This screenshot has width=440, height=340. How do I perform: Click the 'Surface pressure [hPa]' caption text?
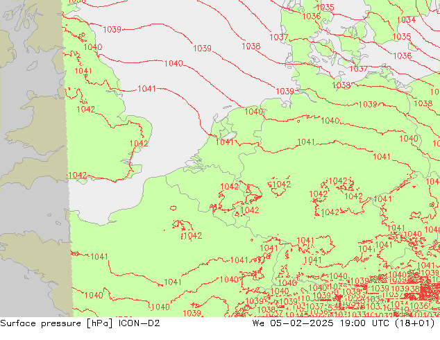pos(56,323)
